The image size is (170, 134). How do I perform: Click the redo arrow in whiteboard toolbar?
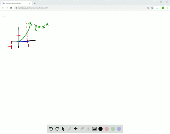pos(57,129)
